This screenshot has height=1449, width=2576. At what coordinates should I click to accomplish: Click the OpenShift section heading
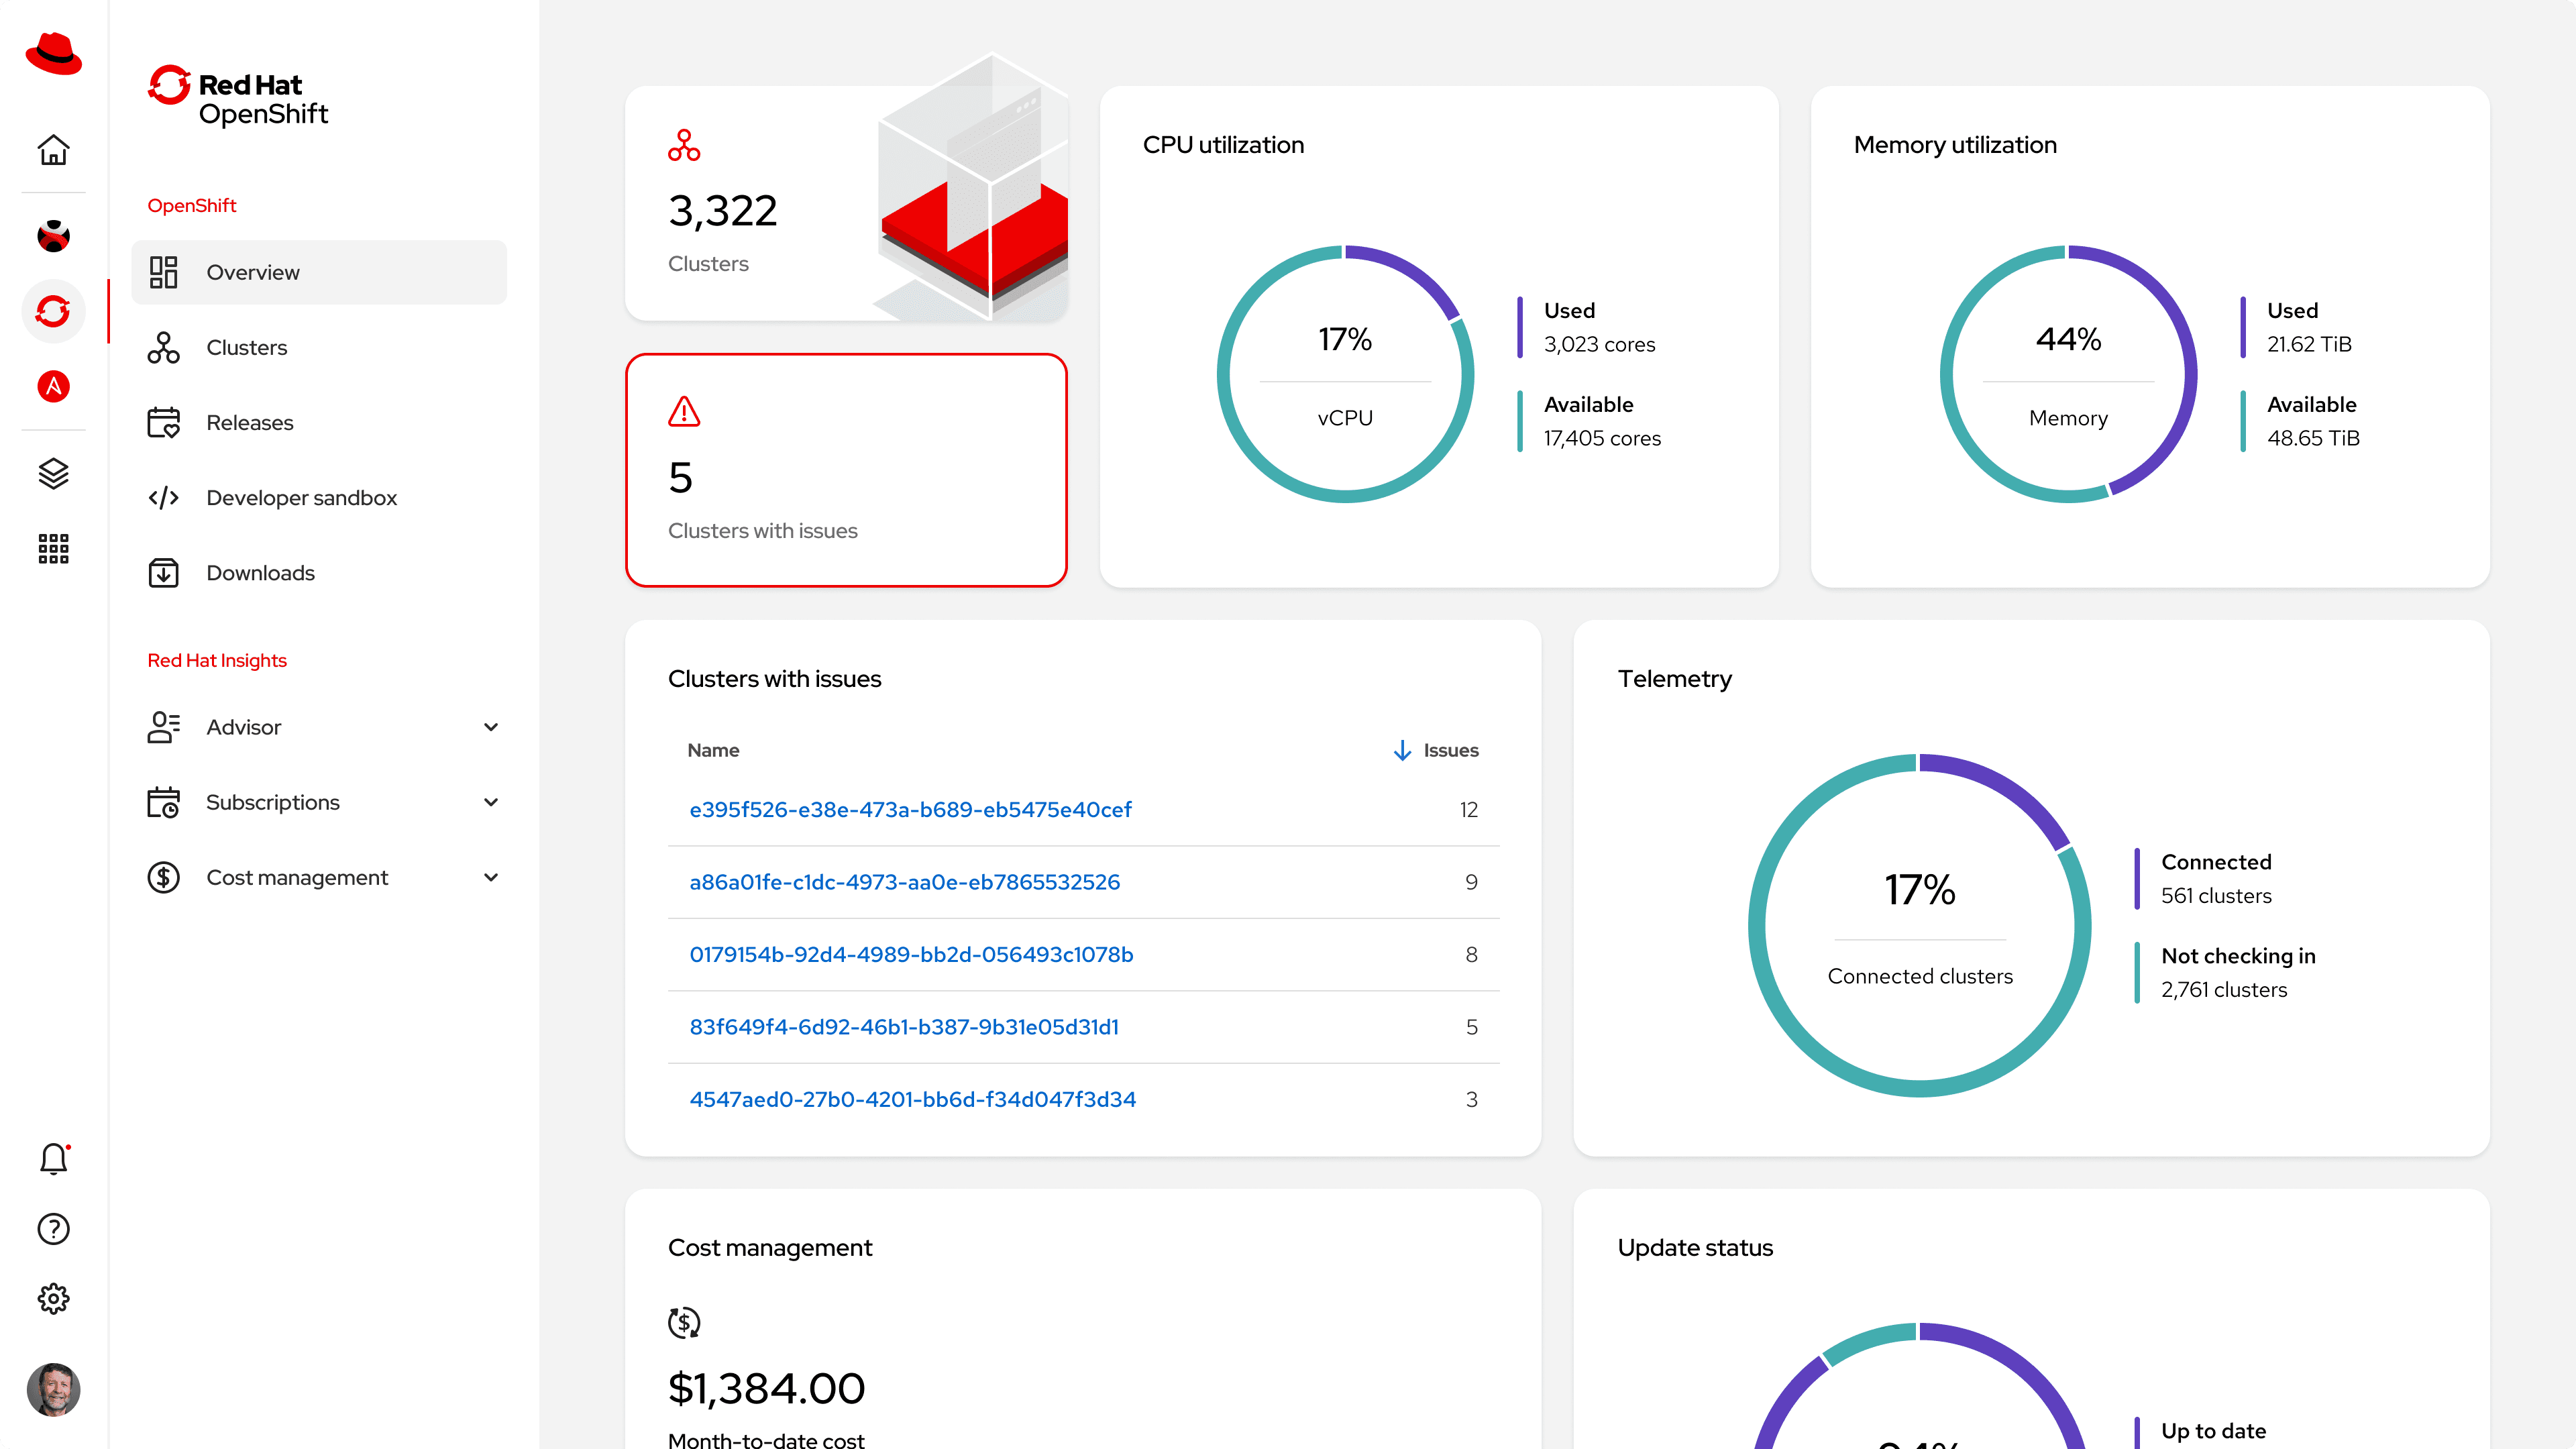coord(192,205)
